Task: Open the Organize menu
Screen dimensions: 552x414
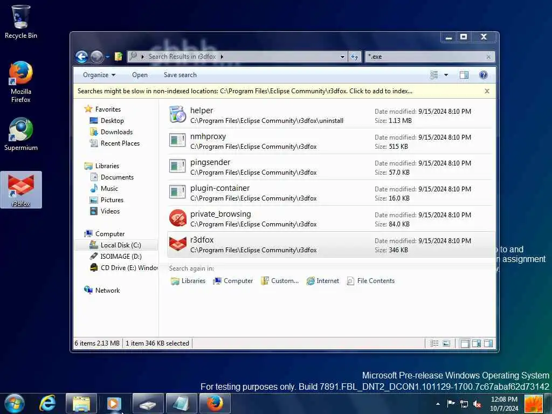Action: point(99,75)
